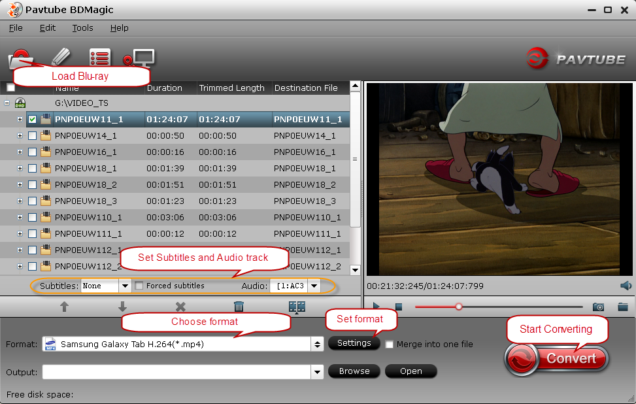Expand the PNP0EUW110_1 row

coord(20,218)
